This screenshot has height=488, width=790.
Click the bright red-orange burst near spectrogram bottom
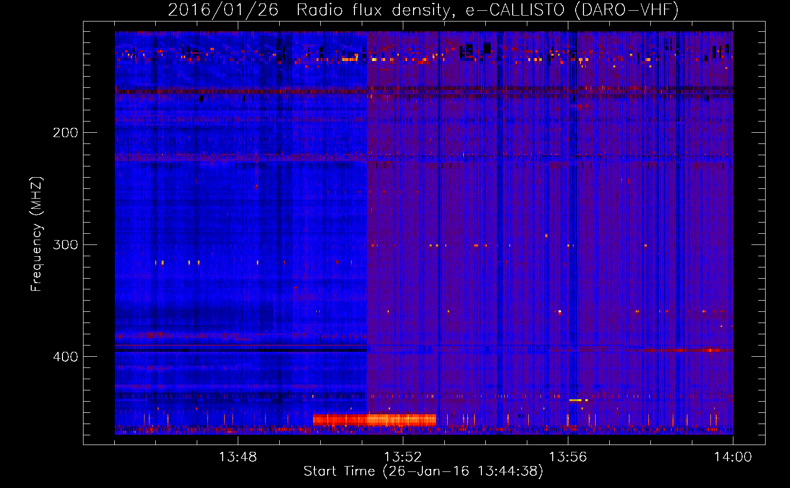tap(374, 420)
